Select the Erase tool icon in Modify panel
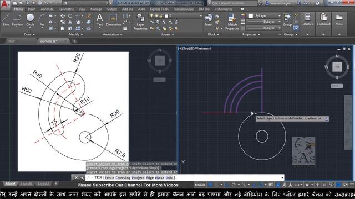 (89, 16)
